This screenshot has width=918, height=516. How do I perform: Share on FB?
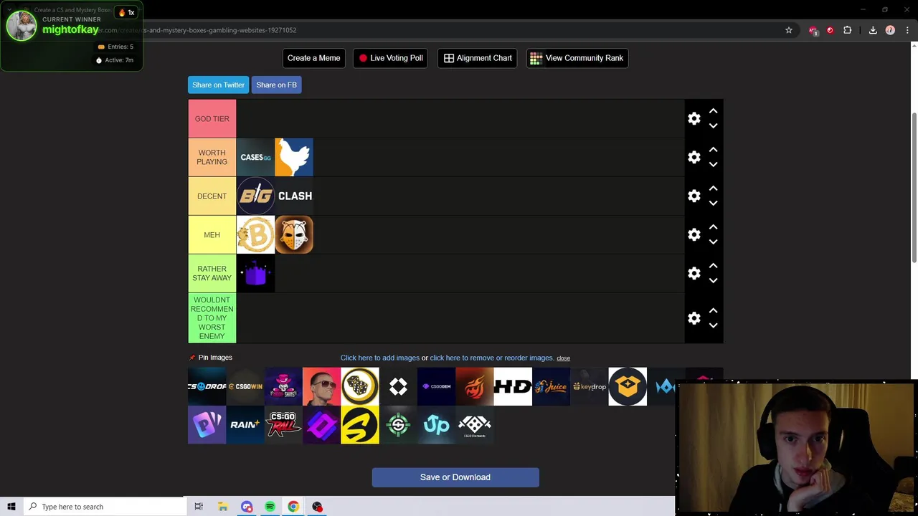(x=276, y=85)
